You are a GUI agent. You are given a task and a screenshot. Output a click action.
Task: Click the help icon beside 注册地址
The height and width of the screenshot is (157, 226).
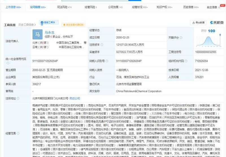(x=18, y=98)
